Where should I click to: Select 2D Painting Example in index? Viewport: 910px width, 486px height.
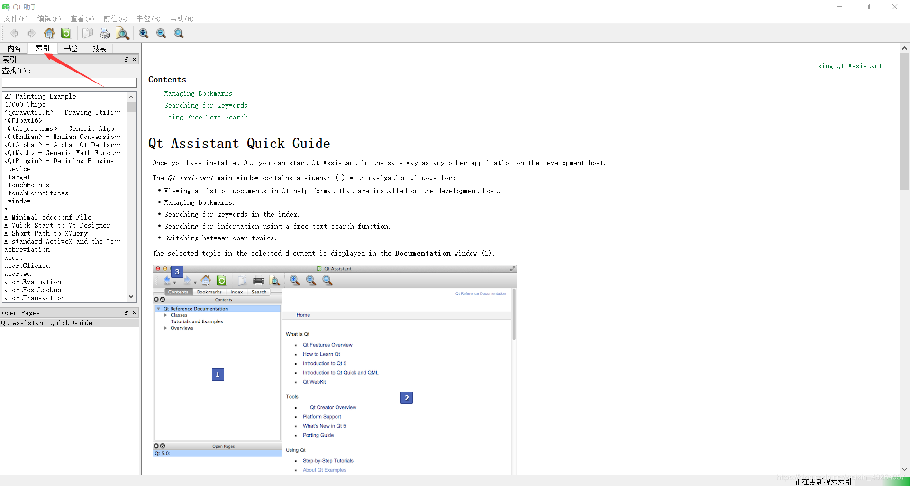tap(40, 96)
